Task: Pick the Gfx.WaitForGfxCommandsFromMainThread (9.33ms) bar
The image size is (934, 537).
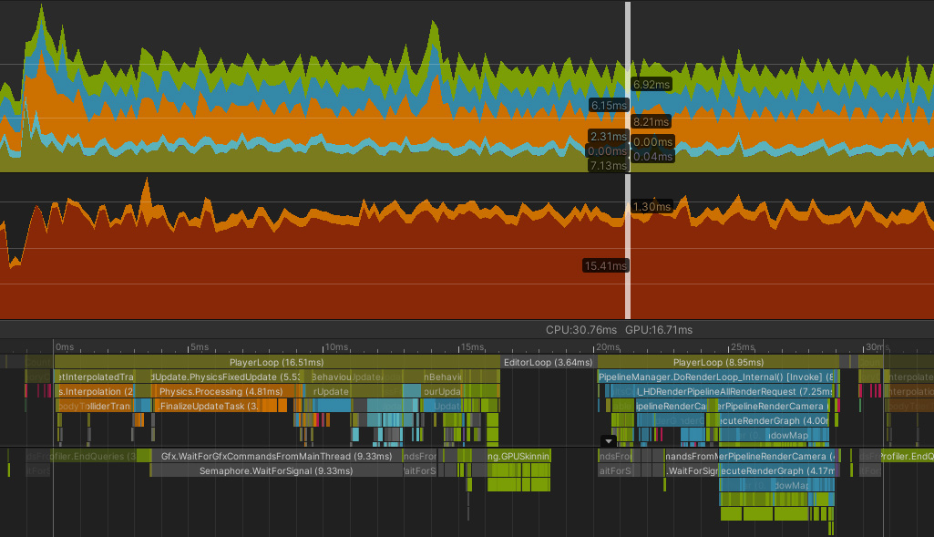Action: (x=276, y=456)
